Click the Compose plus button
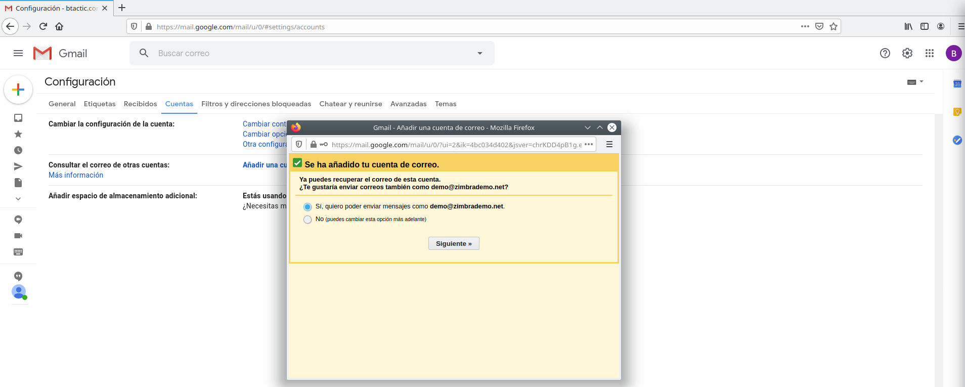The width and height of the screenshot is (965, 387). tap(18, 90)
